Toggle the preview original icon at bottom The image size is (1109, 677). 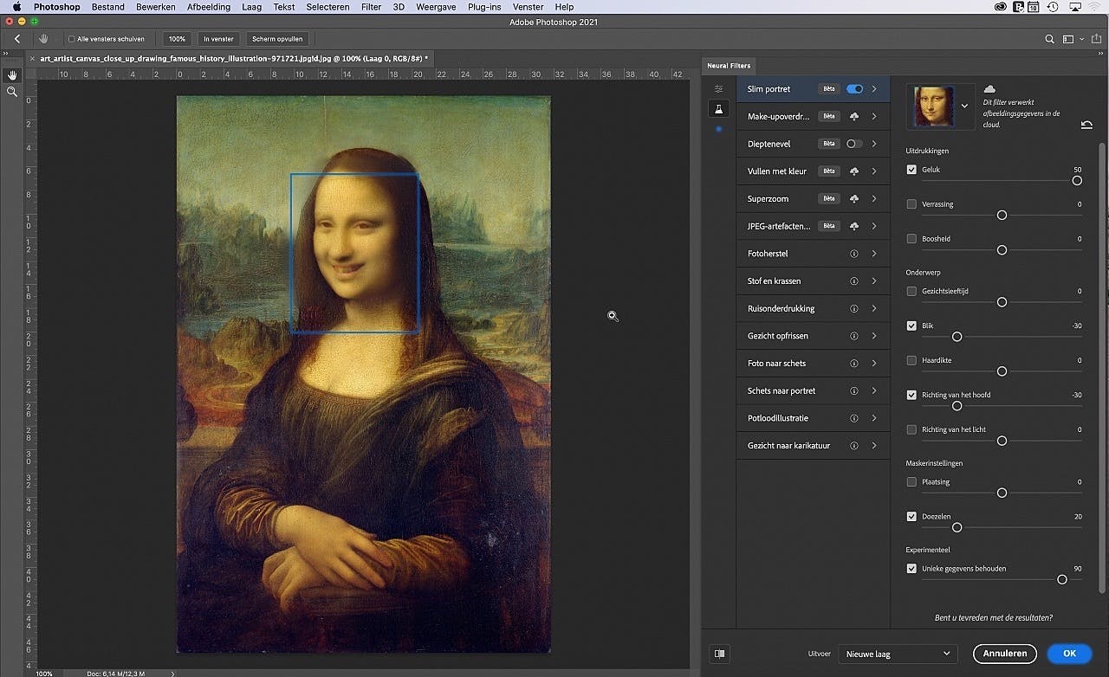pos(719,654)
